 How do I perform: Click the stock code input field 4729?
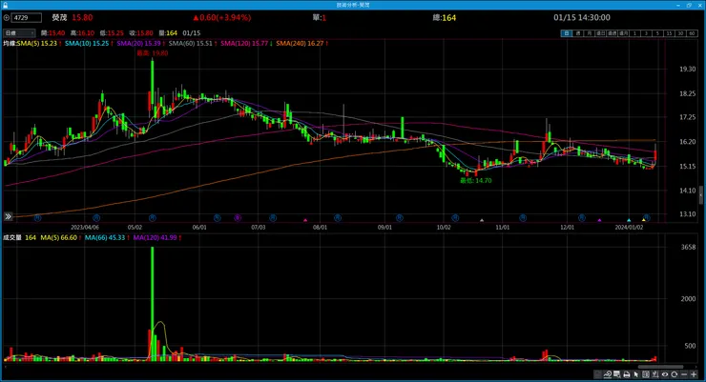tap(27, 18)
